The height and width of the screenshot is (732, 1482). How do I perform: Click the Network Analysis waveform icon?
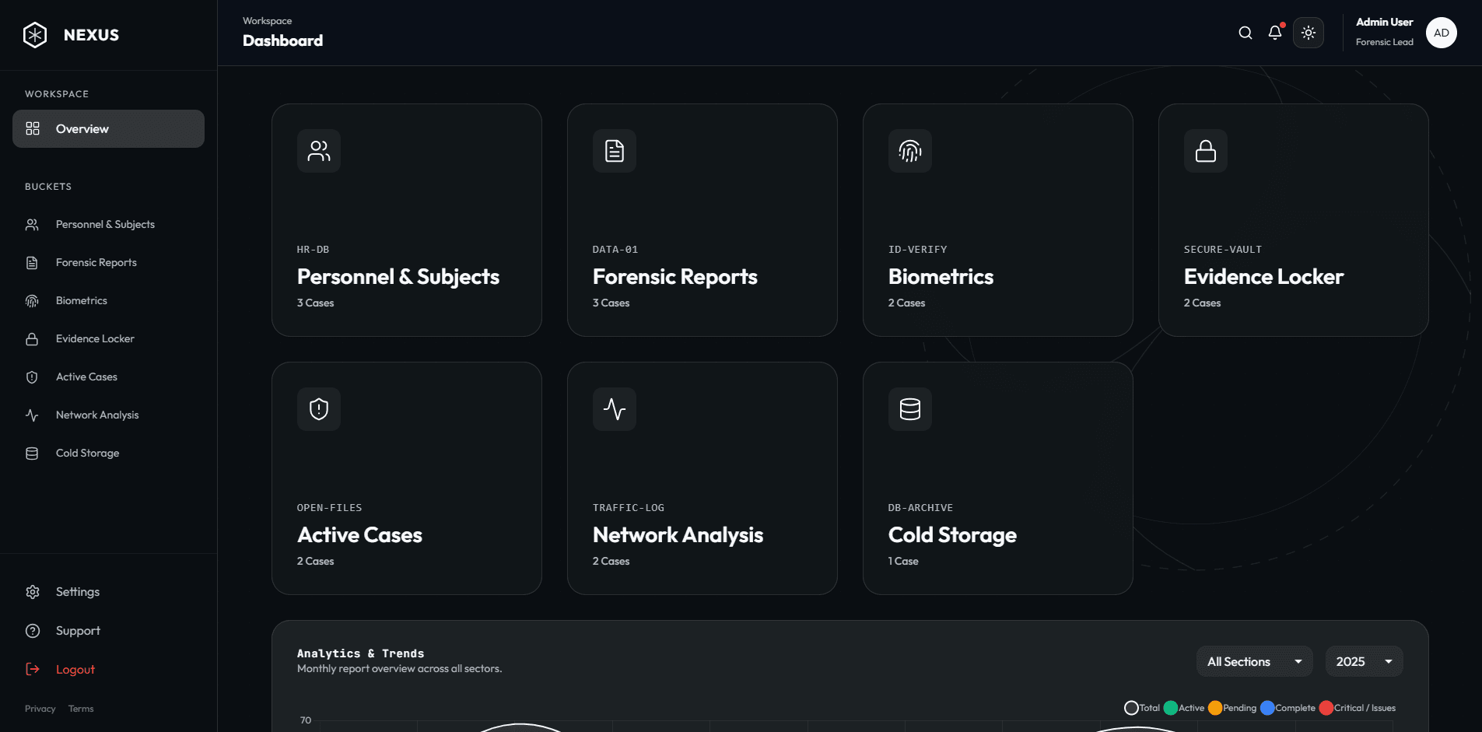coord(615,409)
